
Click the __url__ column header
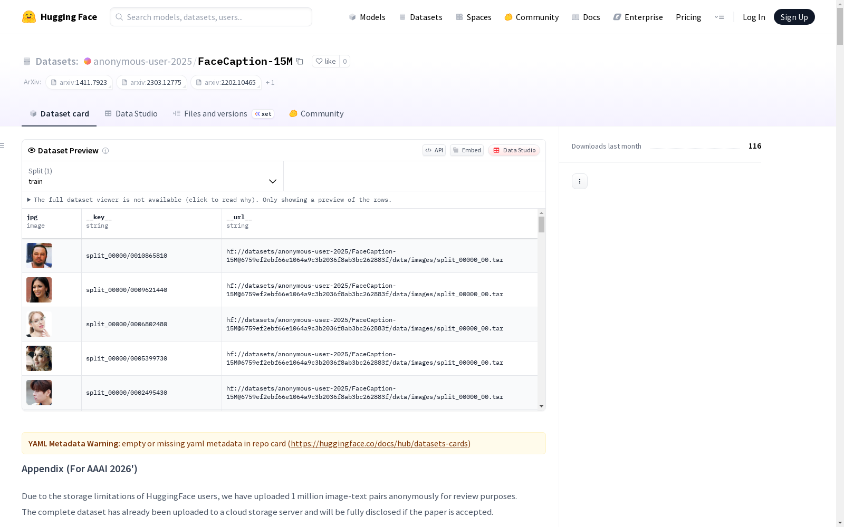point(380,223)
